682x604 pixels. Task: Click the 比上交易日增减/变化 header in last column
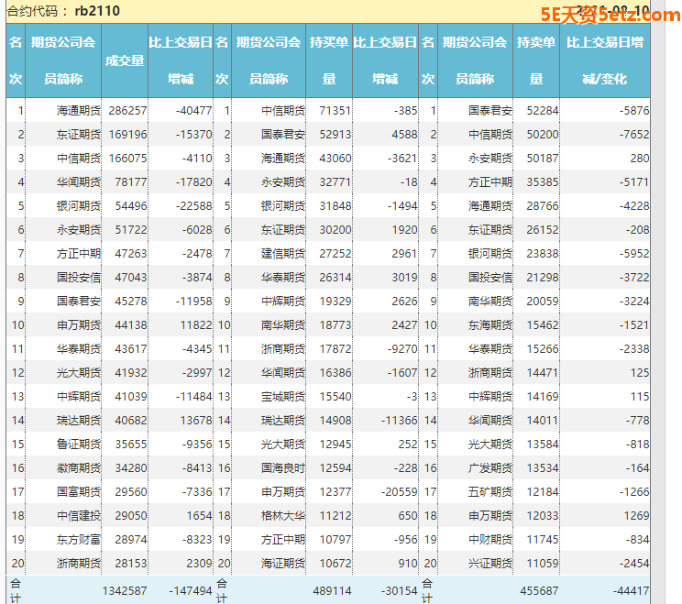[604, 60]
